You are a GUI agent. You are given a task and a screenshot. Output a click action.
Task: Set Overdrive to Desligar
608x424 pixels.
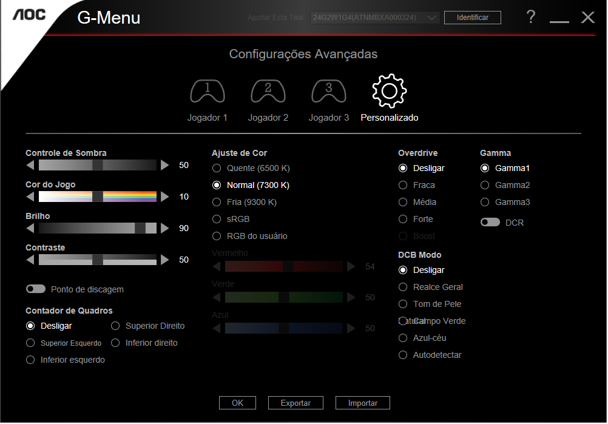point(422,168)
